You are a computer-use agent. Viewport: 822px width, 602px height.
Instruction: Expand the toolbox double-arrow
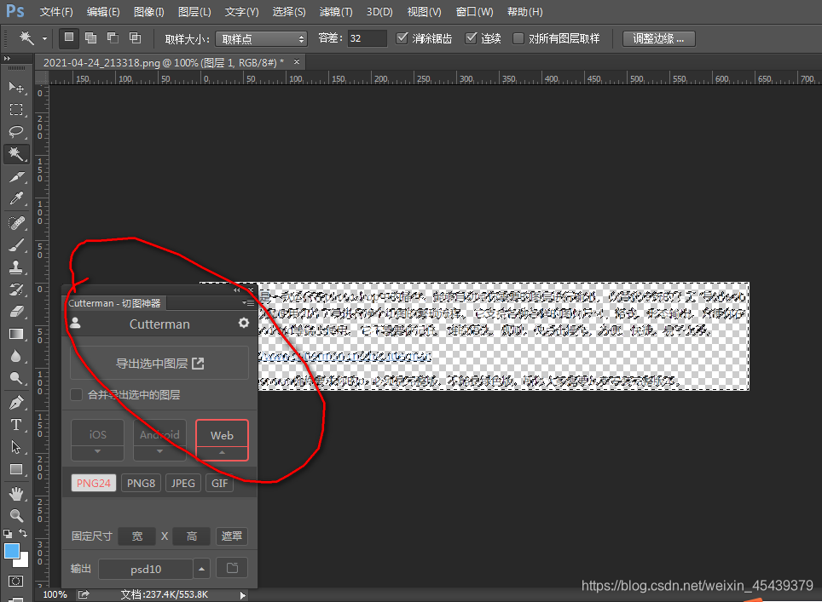[8, 59]
